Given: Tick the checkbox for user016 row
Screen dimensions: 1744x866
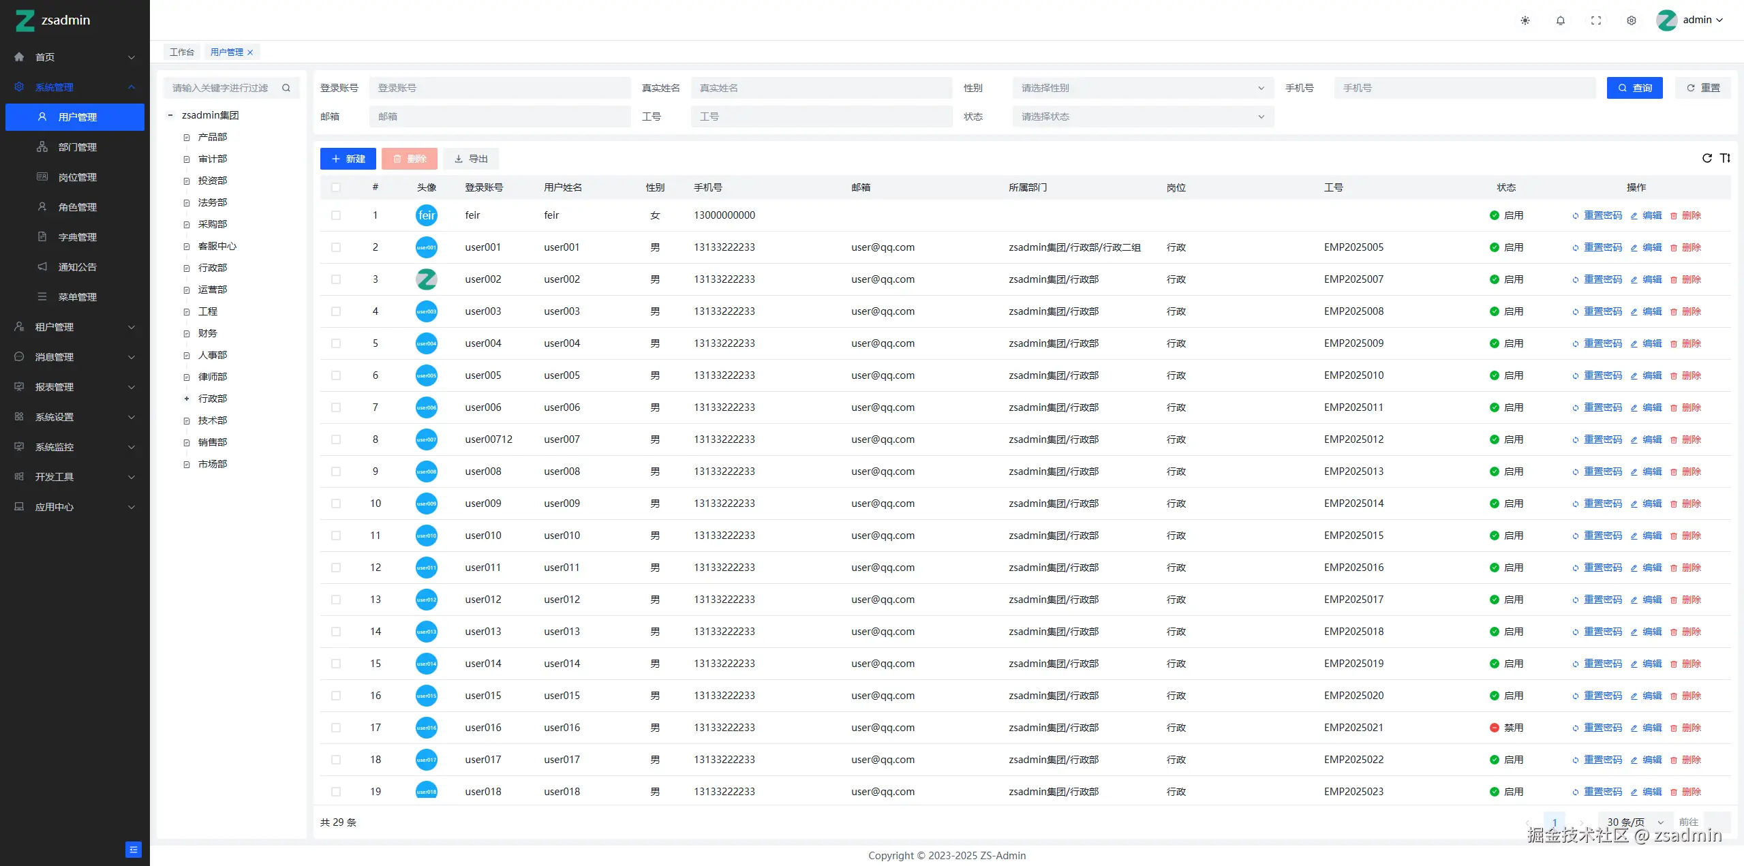Looking at the screenshot, I should 336,728.
